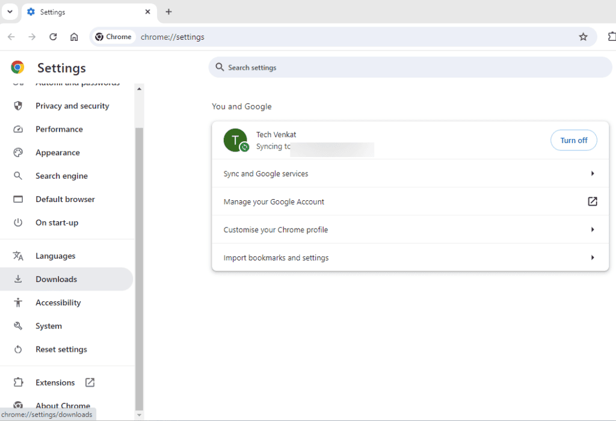Open a new tab with plus button
This screenshot has width=616, height=421.
(168, 12)
